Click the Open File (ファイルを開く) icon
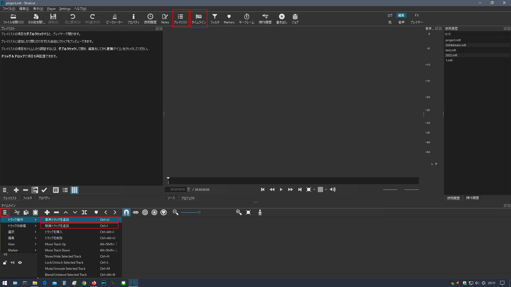Image resolution: width=511 pixels, height=287 pixels. 13,19
